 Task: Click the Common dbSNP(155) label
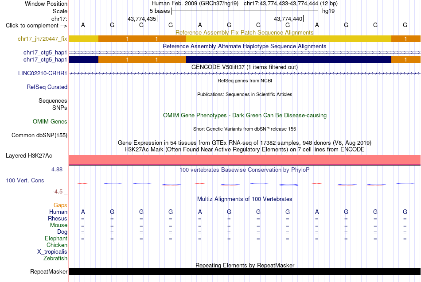tap(39, 135)
